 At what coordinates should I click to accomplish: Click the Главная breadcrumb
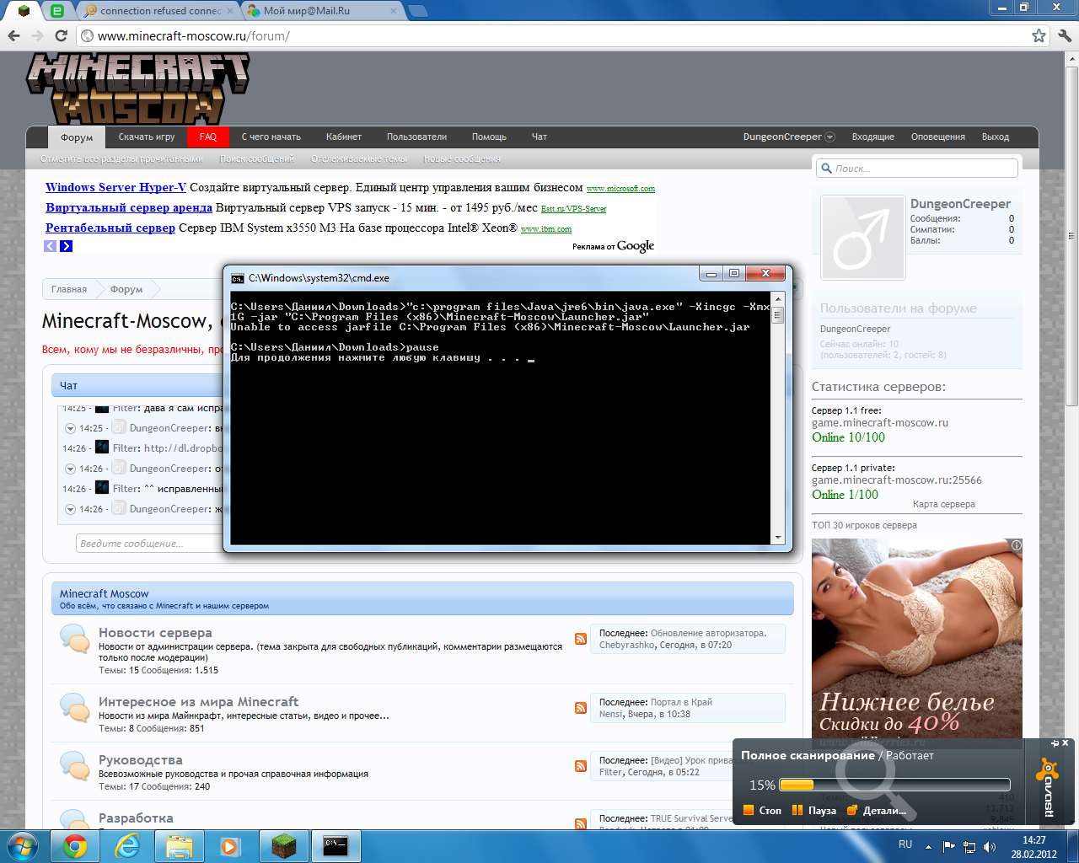tap(69, 289)
